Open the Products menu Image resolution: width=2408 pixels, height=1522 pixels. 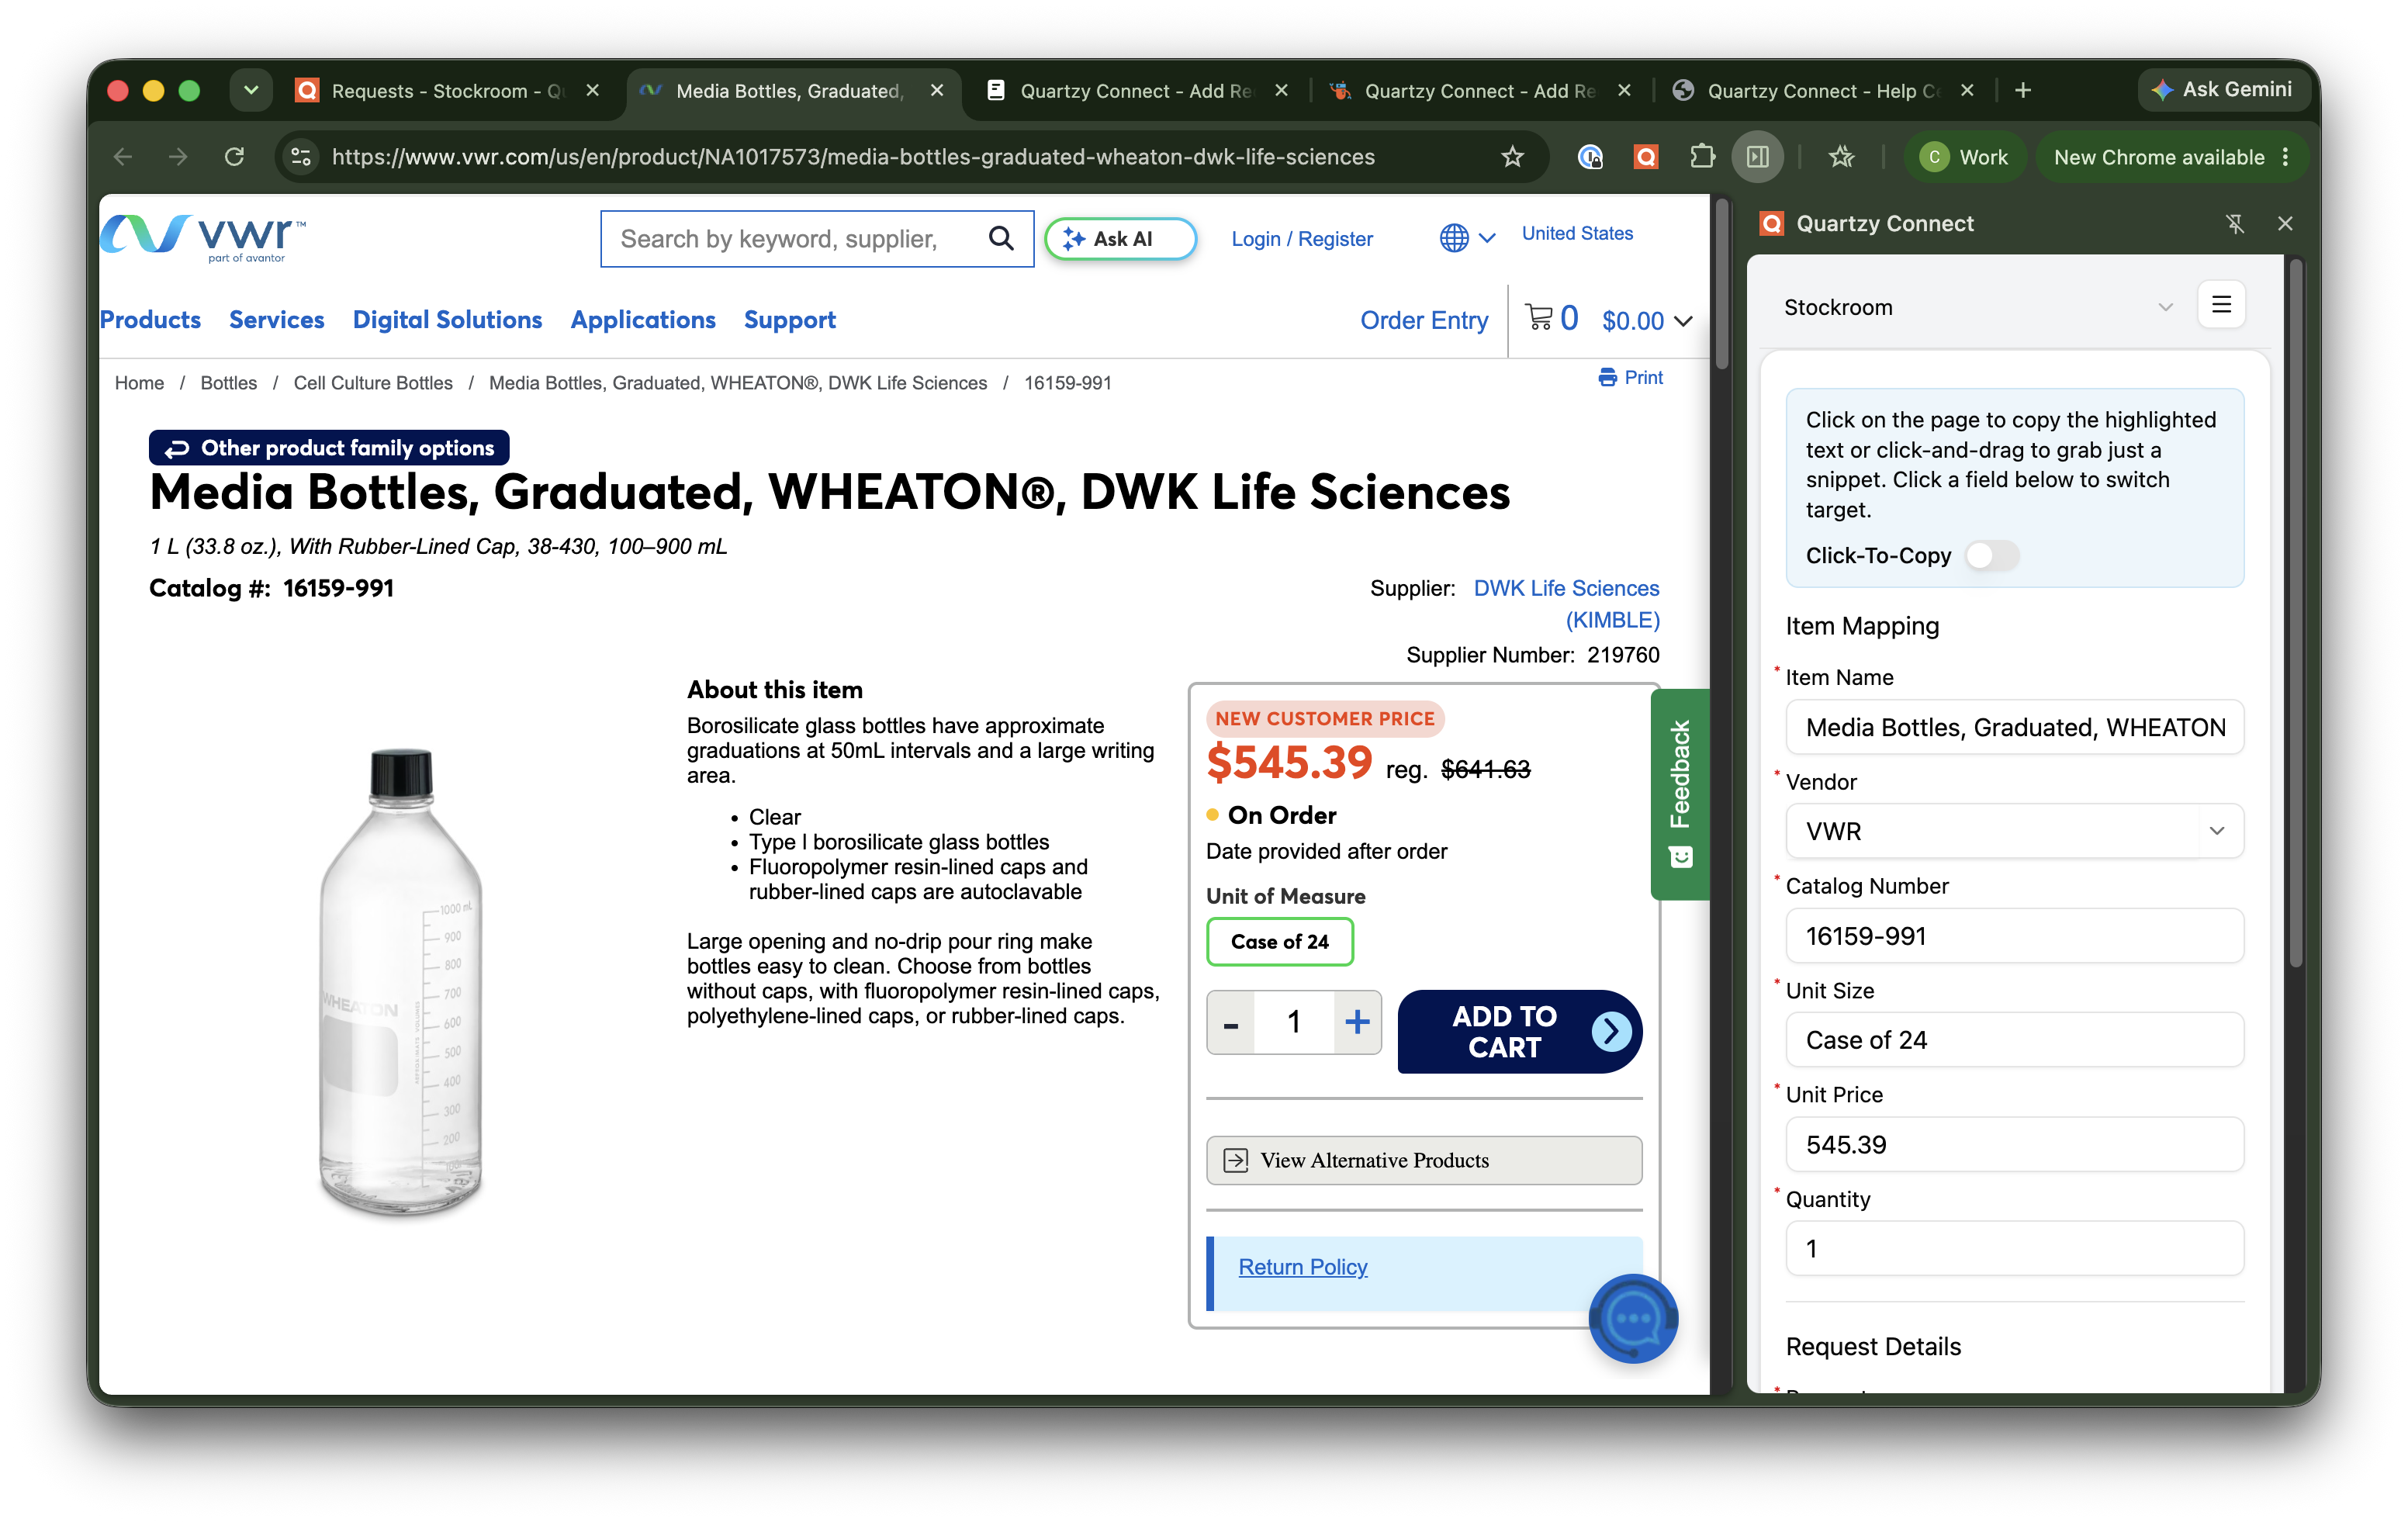click(150, 320)
